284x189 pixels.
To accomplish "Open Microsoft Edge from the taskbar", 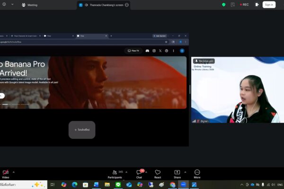I will [x=74, y=185].
